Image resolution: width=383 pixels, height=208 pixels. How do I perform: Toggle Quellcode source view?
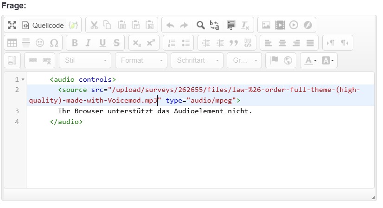[x=43, y=25]
